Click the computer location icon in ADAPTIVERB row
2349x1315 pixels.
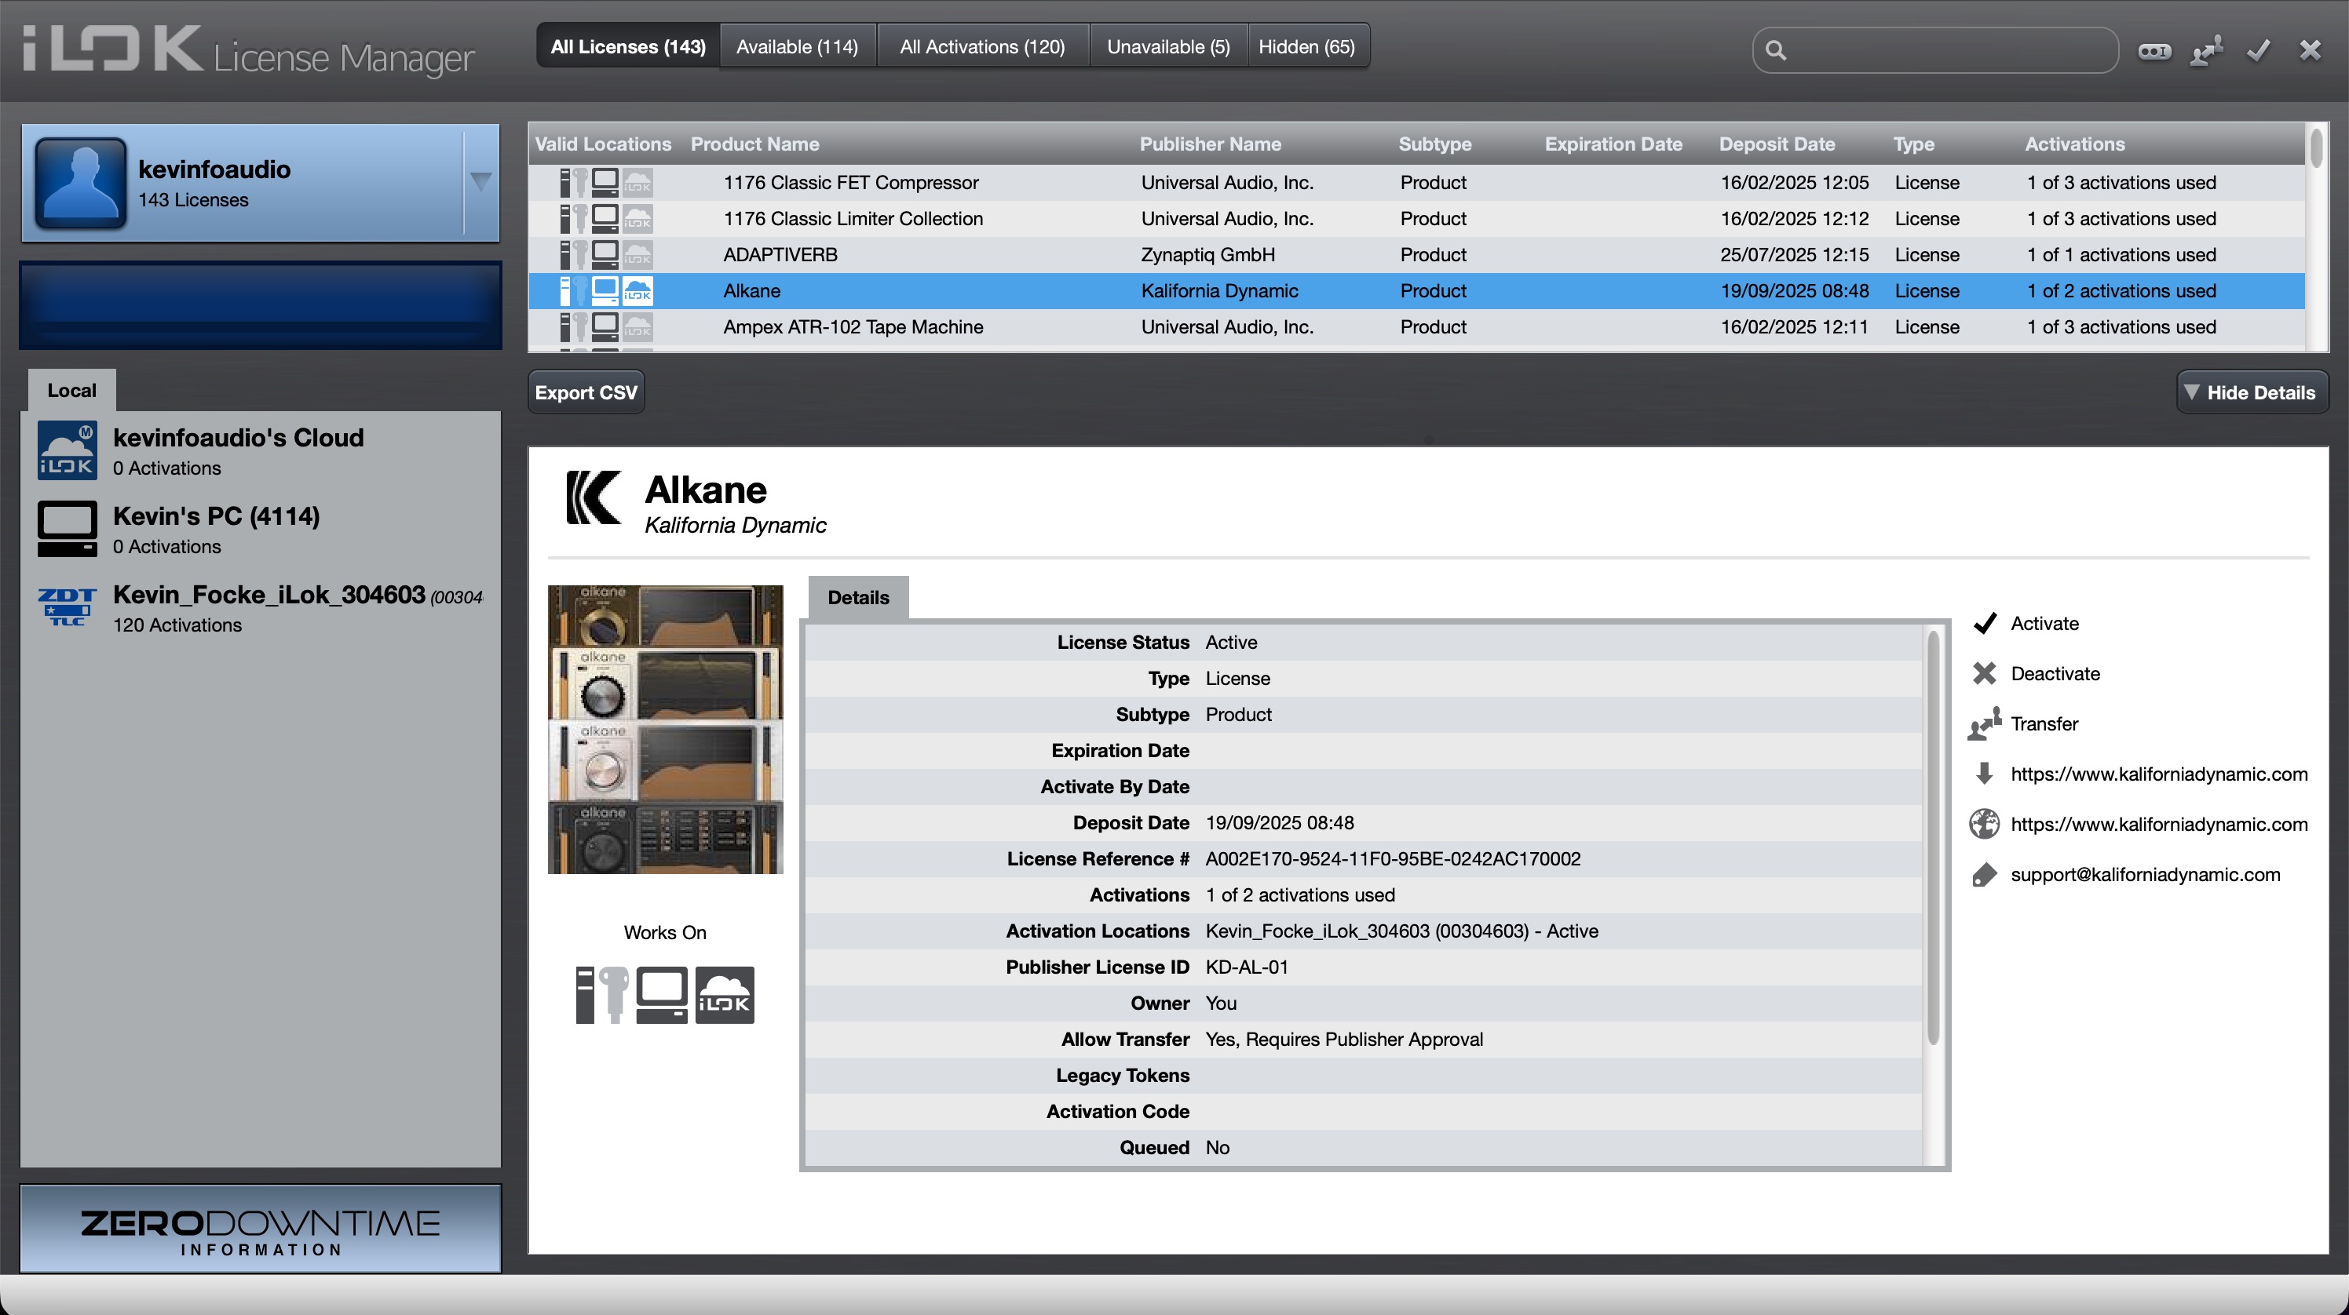tap(605, 254)
